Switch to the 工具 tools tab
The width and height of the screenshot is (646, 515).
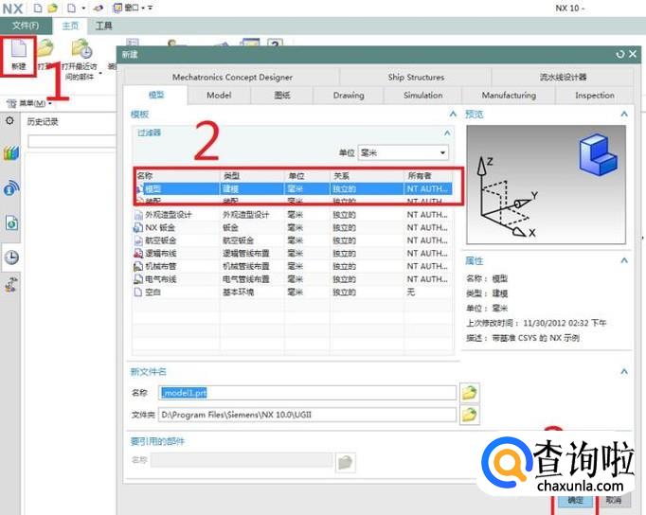pyautogui.click(x=103, y=26)
